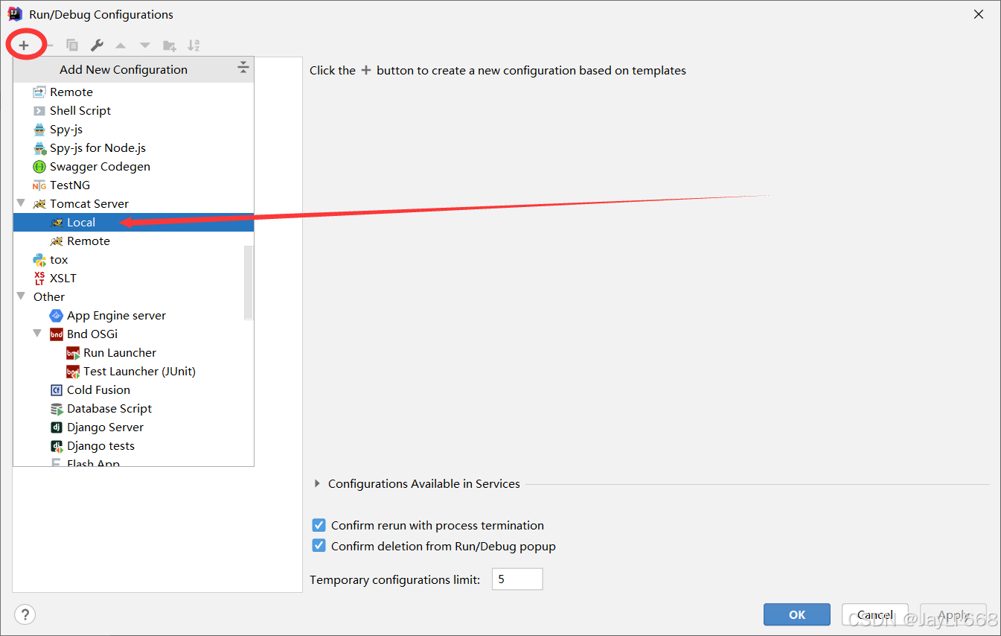
Task: Select the tox configuration type
Action: (134, 259)
